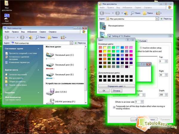This screenshot has width=179, height=134.
Task: Click Back arrow in Мой компьютер window
Action: 7,37
